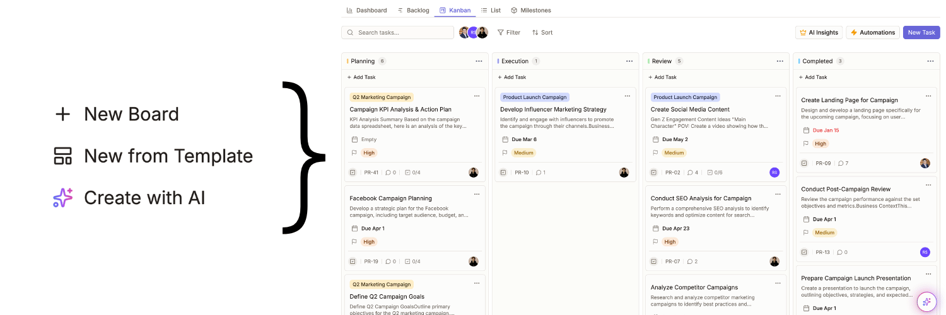Add Task in the Completed column
The height and width of the screenshot is (315, 946).
(813, 77)
